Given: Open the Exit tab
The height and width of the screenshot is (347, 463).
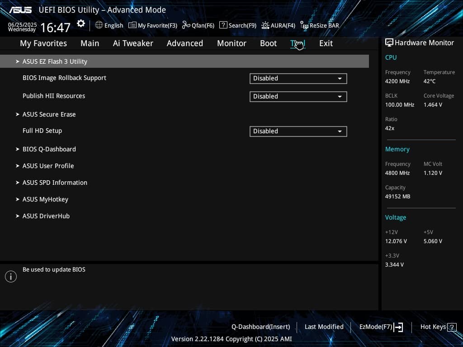Looking at the screenshot, I should tap(326, 43).
